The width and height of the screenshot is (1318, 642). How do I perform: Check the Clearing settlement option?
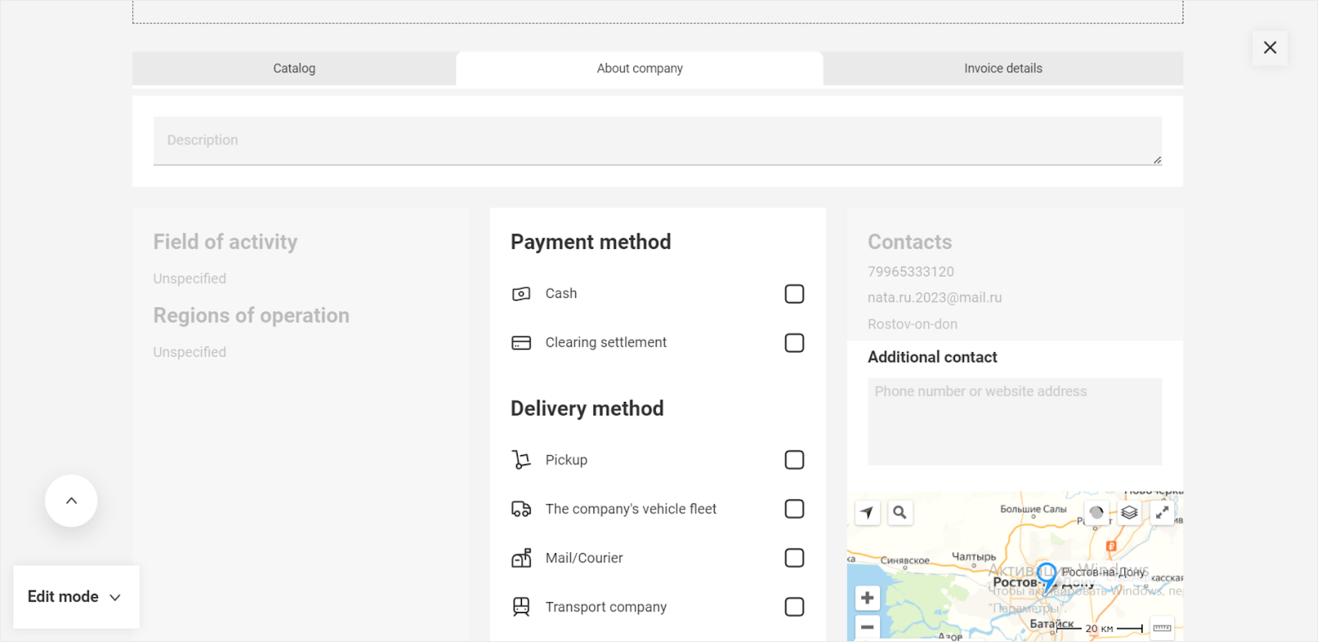(794, 343)
